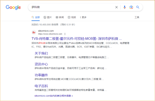Switch to the 图片 images tab
The image size is (155, 101).
(48, 17)
